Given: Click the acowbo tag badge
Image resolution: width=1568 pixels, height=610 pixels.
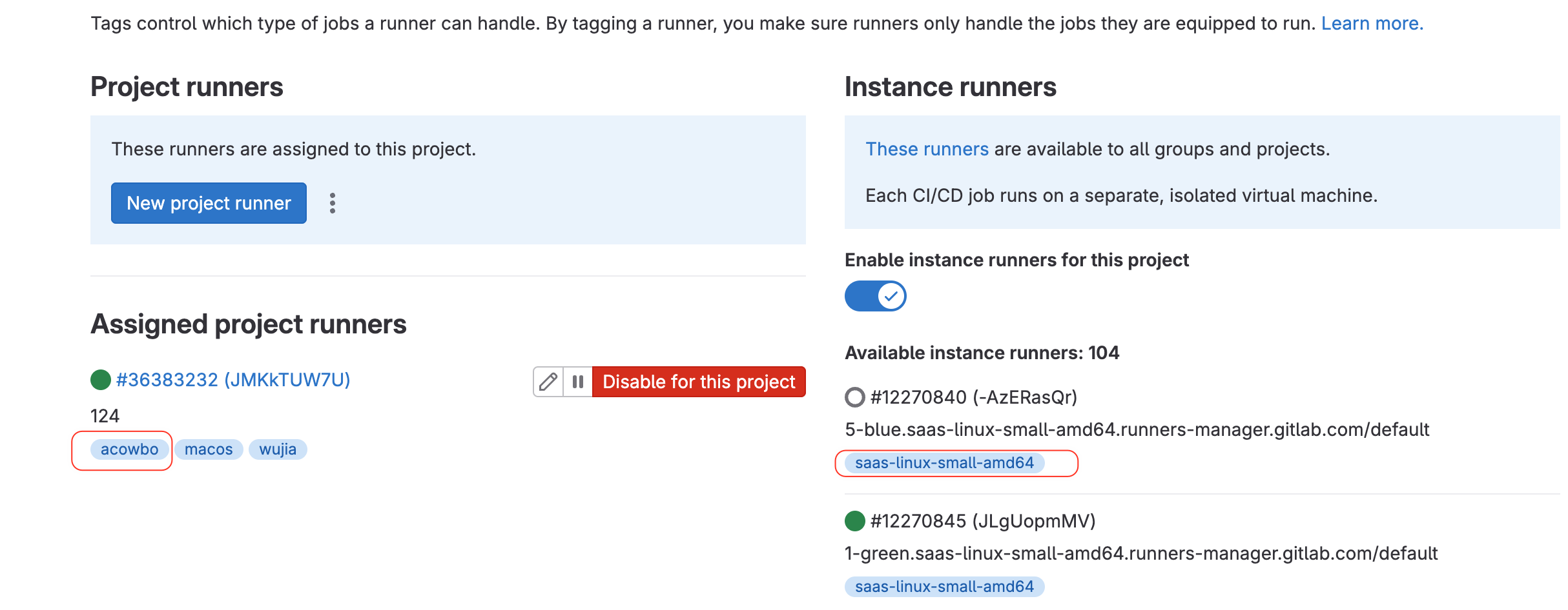Looking at the screenshot, I should [130, 449].
